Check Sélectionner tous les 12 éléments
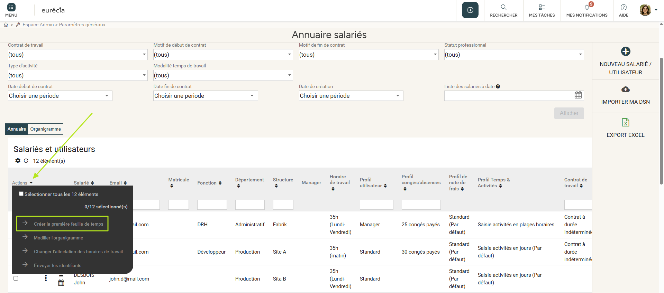The image size is (664, 293). click(x=21, y=194)
